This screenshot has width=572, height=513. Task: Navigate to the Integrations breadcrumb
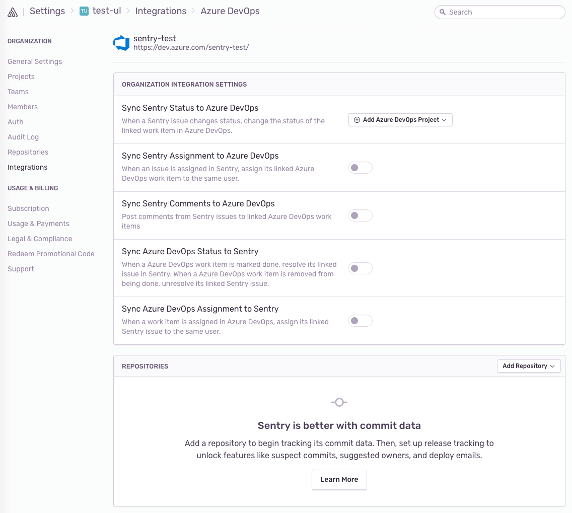coord(161,11)
